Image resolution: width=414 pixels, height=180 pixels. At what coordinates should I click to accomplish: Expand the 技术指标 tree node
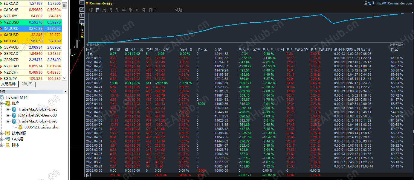tap(2, 133)
